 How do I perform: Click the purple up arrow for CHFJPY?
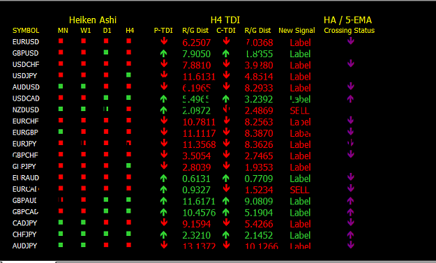(x=350, y=235)
